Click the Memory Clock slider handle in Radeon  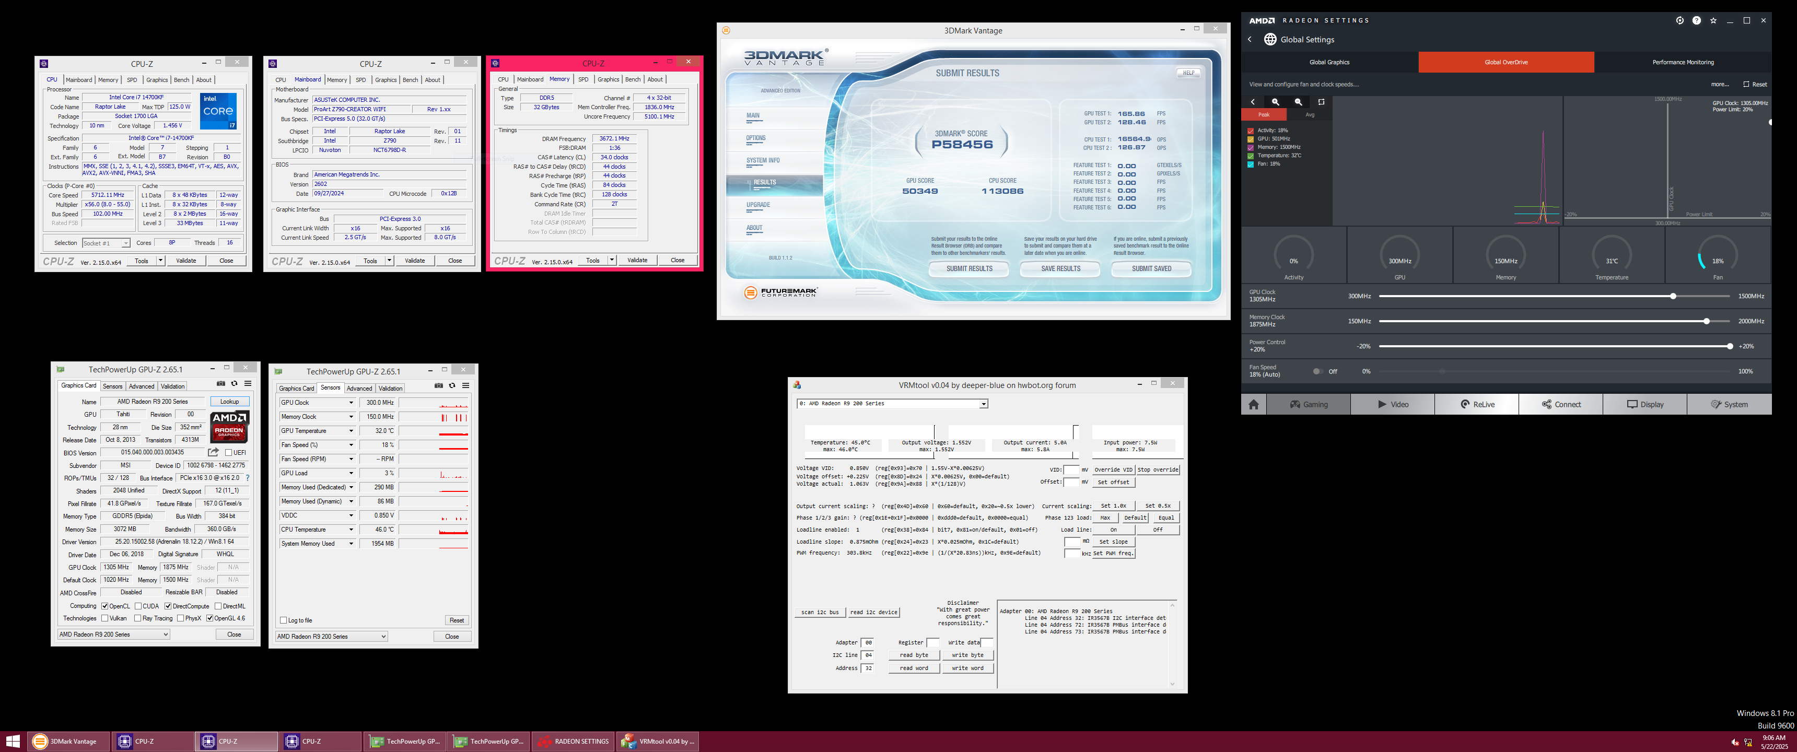click(x=1706, y=322)
